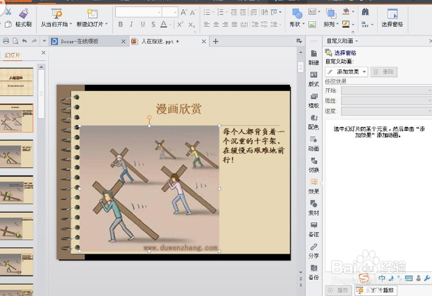Viewport: 432px width, 296px height.
Task: Click the Find binoculars icon
Action: (x=366, y=12)
